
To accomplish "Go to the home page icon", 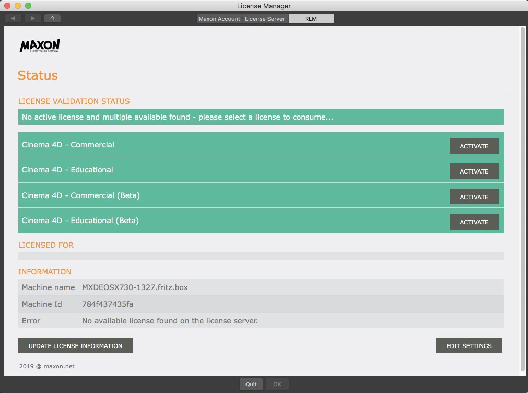I will point(52,18).
